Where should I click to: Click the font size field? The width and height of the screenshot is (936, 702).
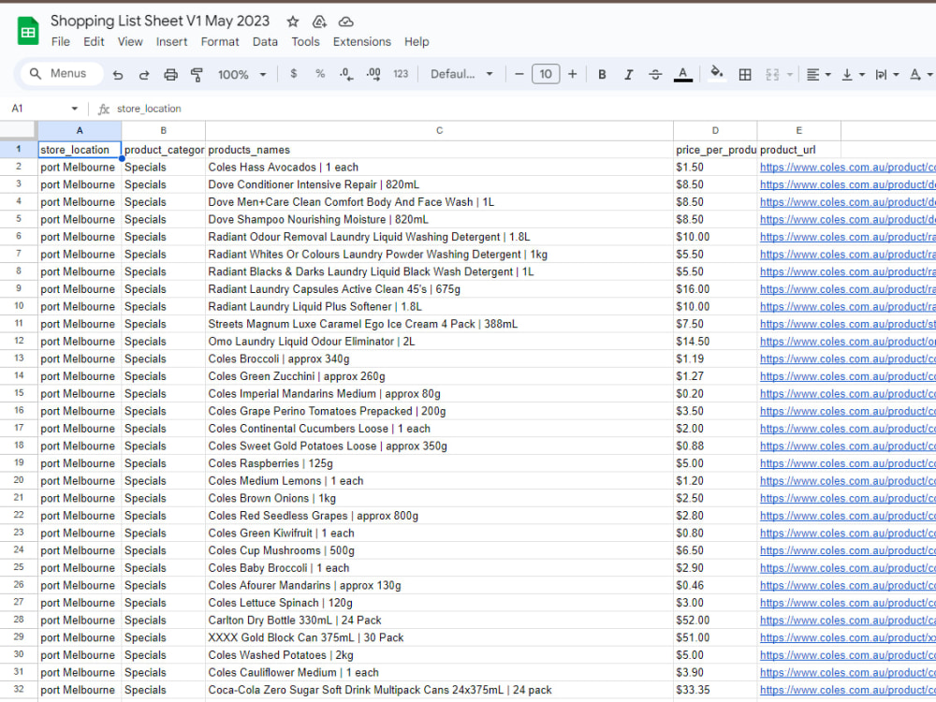[546, 74]
